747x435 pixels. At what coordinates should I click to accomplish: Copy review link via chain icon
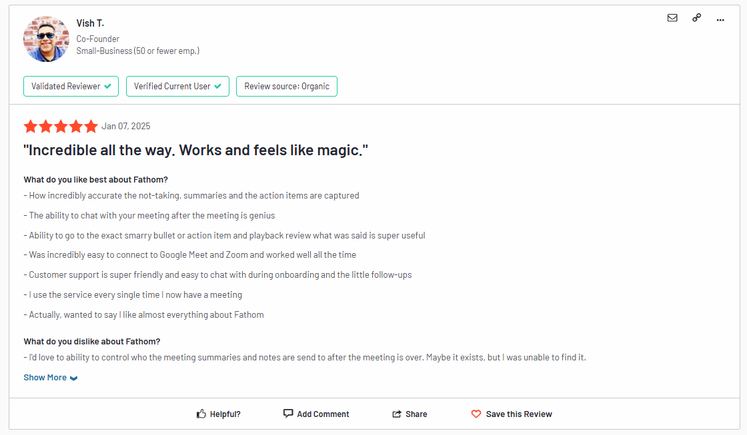tap(696, 17)
